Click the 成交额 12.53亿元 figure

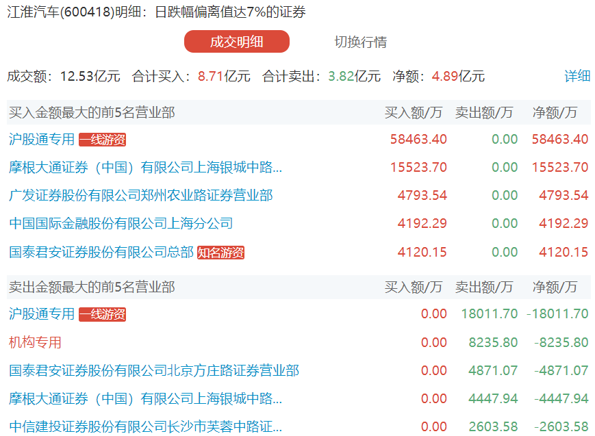pos(64,76)
